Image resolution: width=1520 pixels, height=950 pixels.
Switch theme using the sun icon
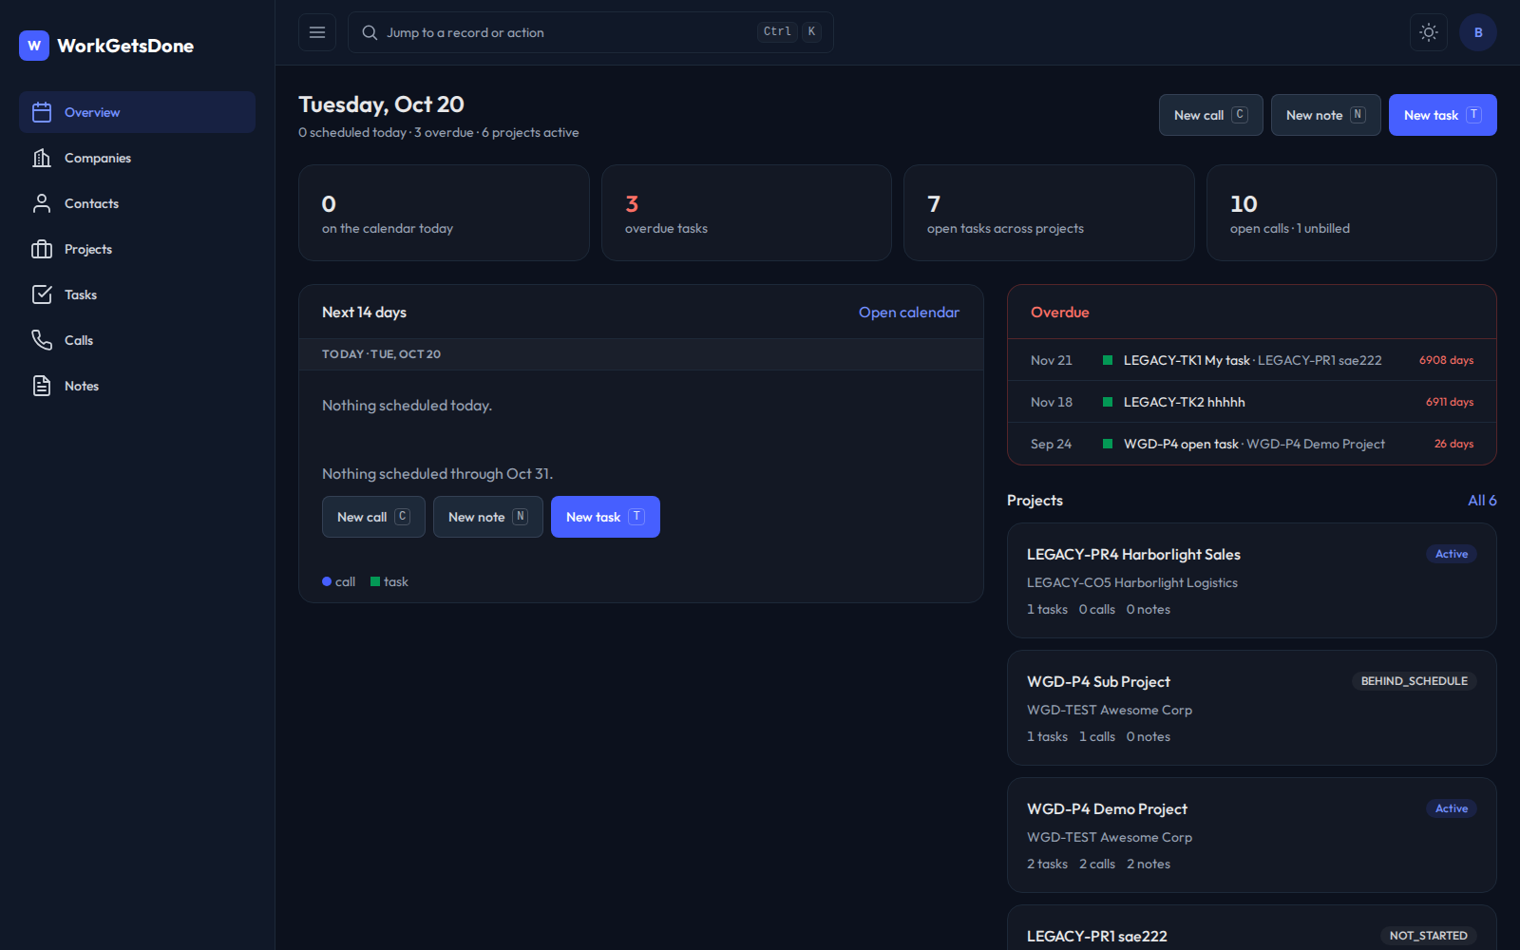(1429, 32)
